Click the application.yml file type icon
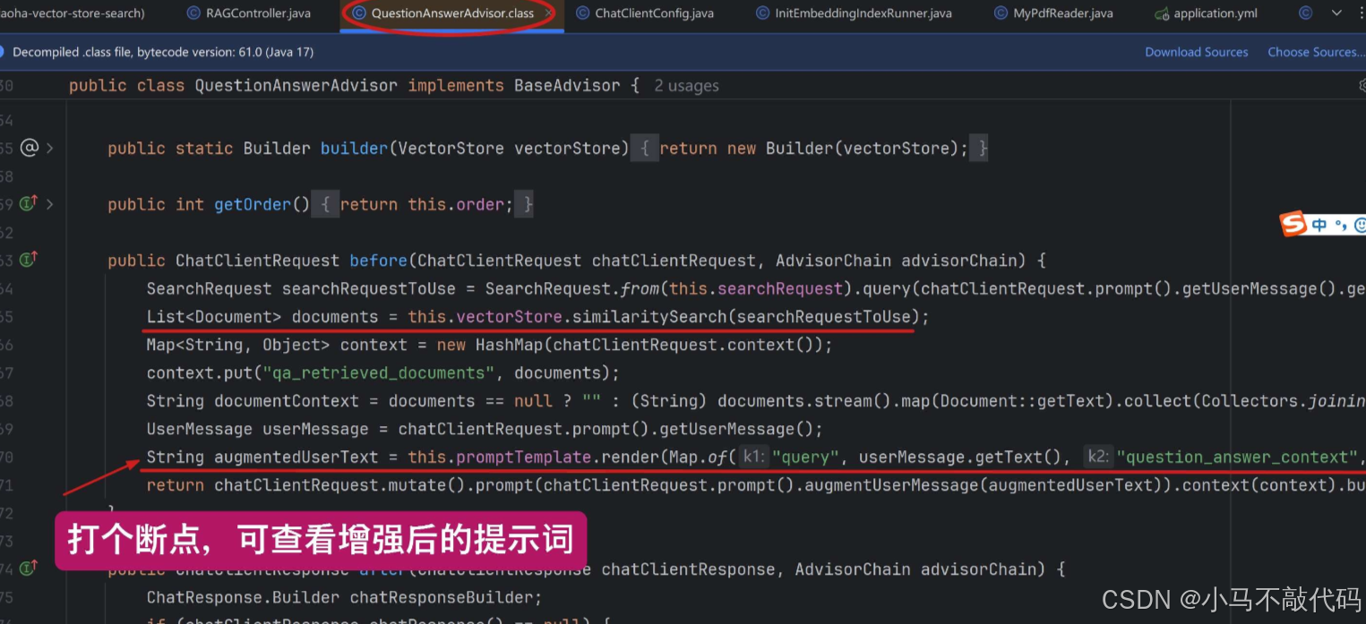This screenshot has height=624, width=1366. coord(1162,13)
